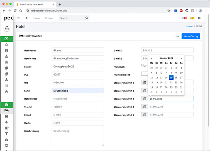Open the yellow notifications bell badge

coord(192,18)
